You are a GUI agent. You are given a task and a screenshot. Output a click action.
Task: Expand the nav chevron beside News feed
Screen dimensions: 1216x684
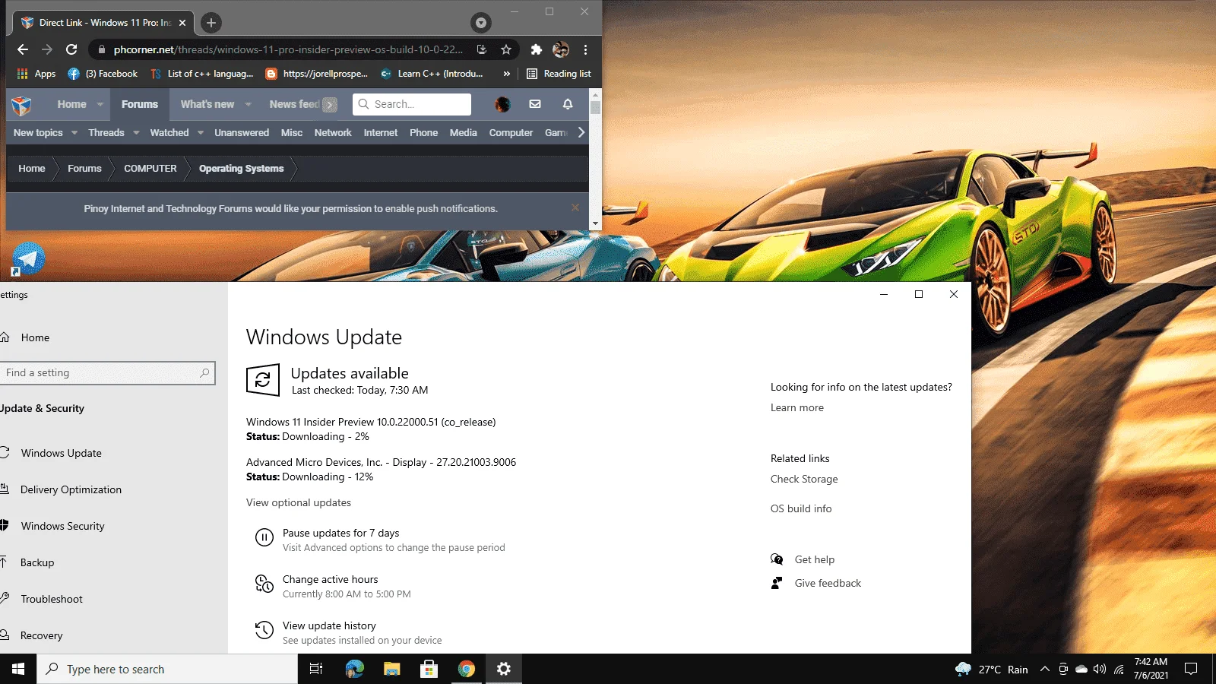(330, 105)
